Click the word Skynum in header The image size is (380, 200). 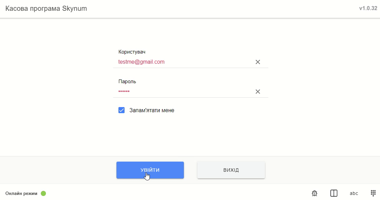click(75, 9)
